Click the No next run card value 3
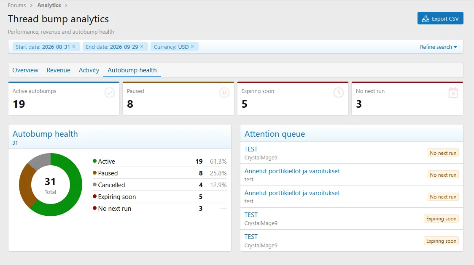Image resolution: width=474 pixels, height=265 pixels. (x=359, y=104)
